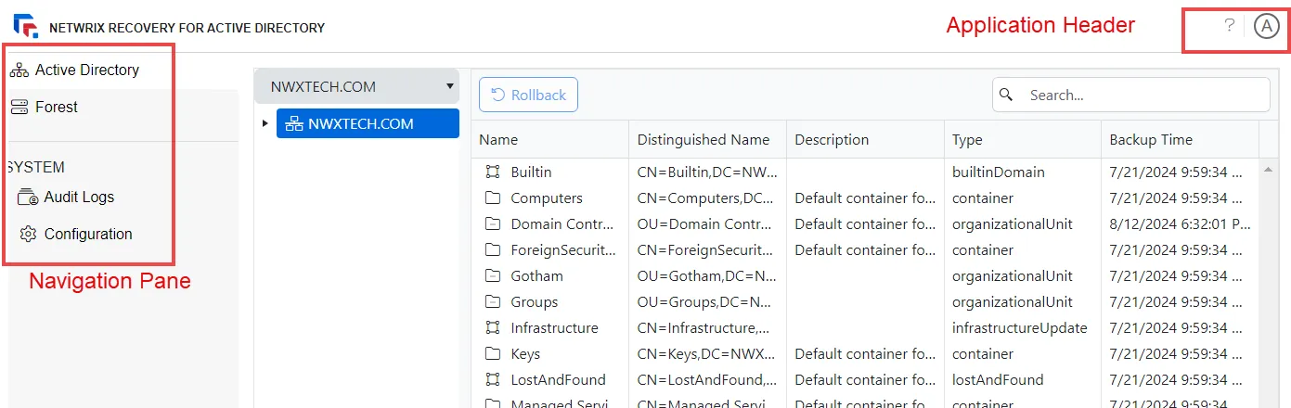Click Computers row description cell
The width and height of the screenshot is (1291, 408).
[865, 198]
